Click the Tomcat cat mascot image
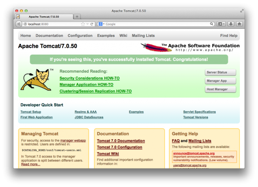 tap(36, 80)
